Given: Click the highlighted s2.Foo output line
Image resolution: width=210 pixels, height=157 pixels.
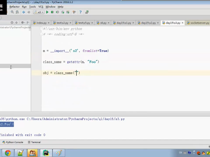Looking at the screenshot, I should [7, 124].
